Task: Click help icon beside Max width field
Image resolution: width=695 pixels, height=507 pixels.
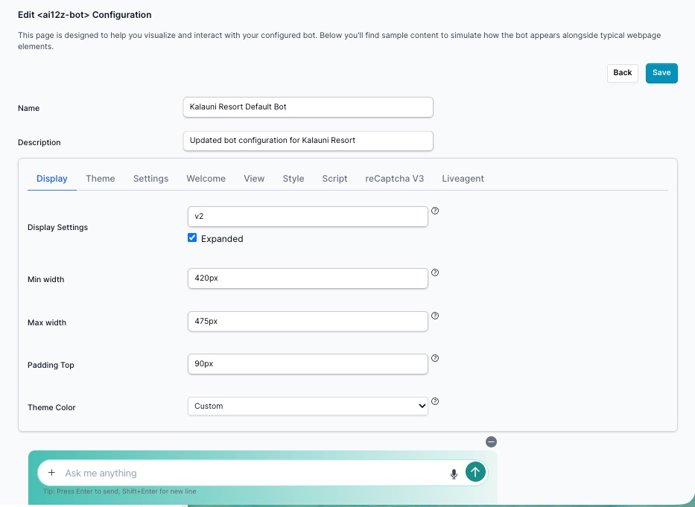Action: (435, 316)
